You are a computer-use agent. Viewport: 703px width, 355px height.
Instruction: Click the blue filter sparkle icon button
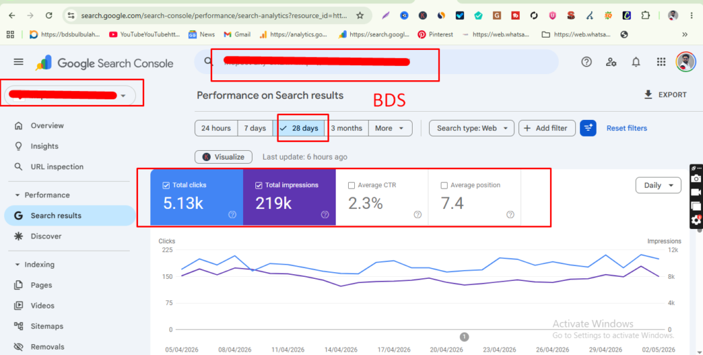(588, 128)
